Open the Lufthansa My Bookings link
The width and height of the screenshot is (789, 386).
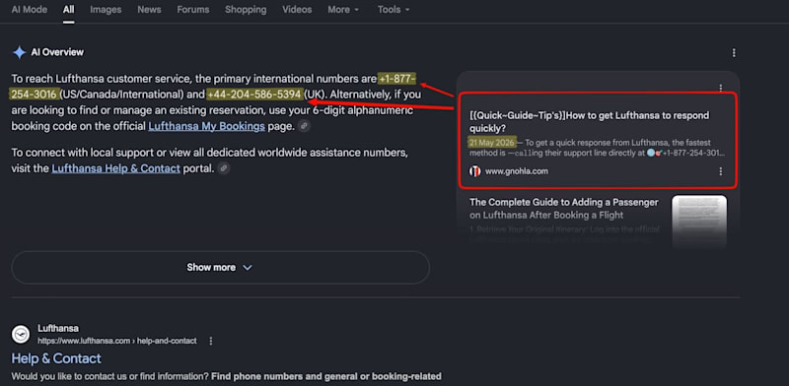206,126
